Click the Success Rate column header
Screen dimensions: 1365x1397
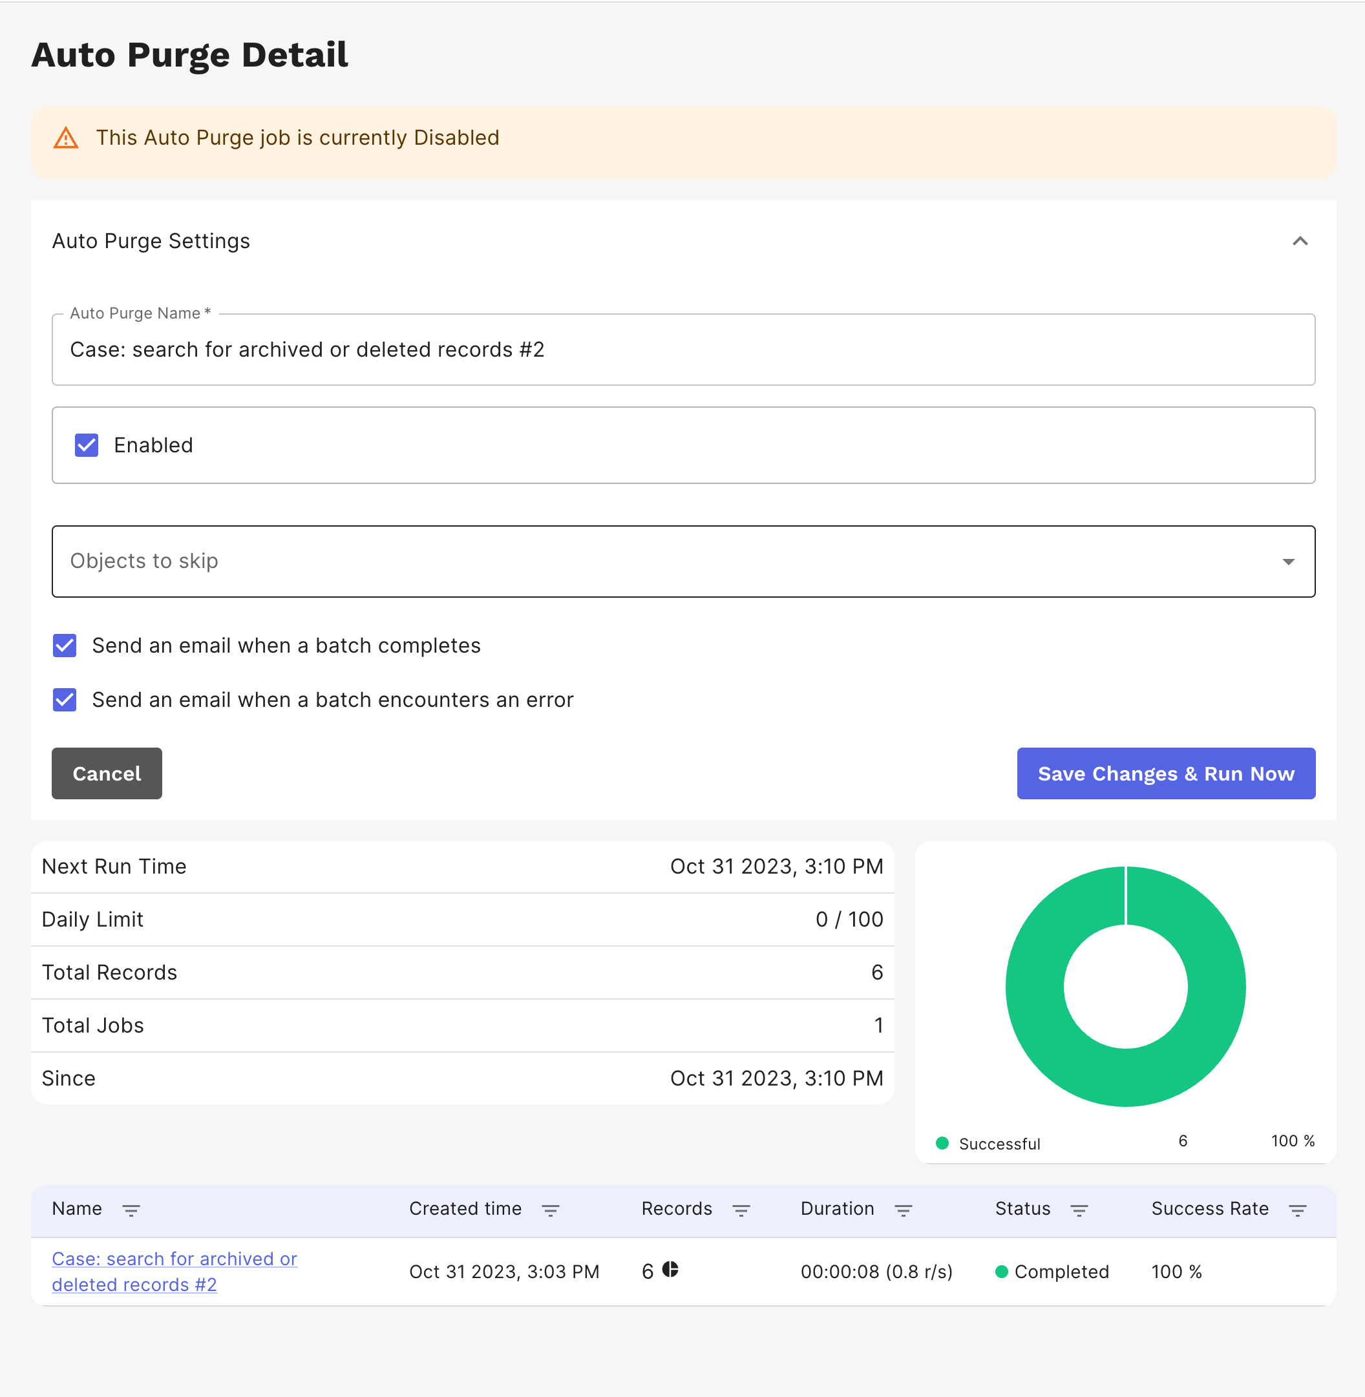[x=1209, y=1208]
